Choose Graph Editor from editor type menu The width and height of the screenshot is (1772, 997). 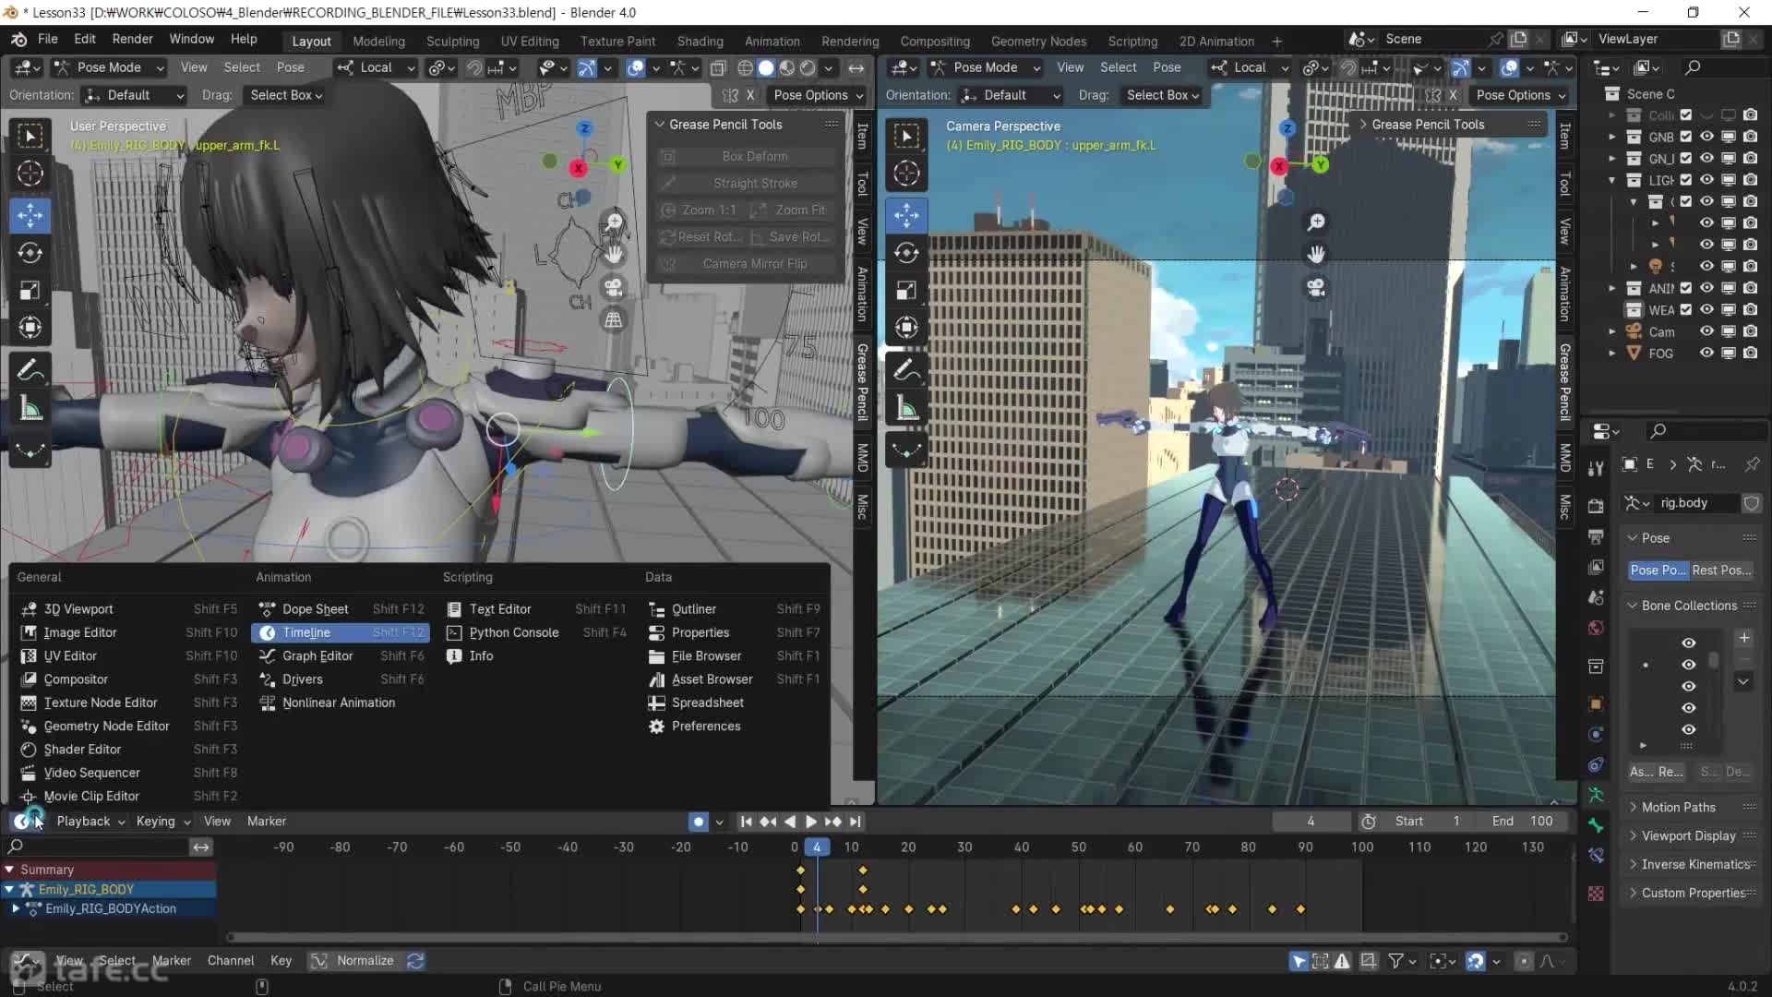pos(317,655)
